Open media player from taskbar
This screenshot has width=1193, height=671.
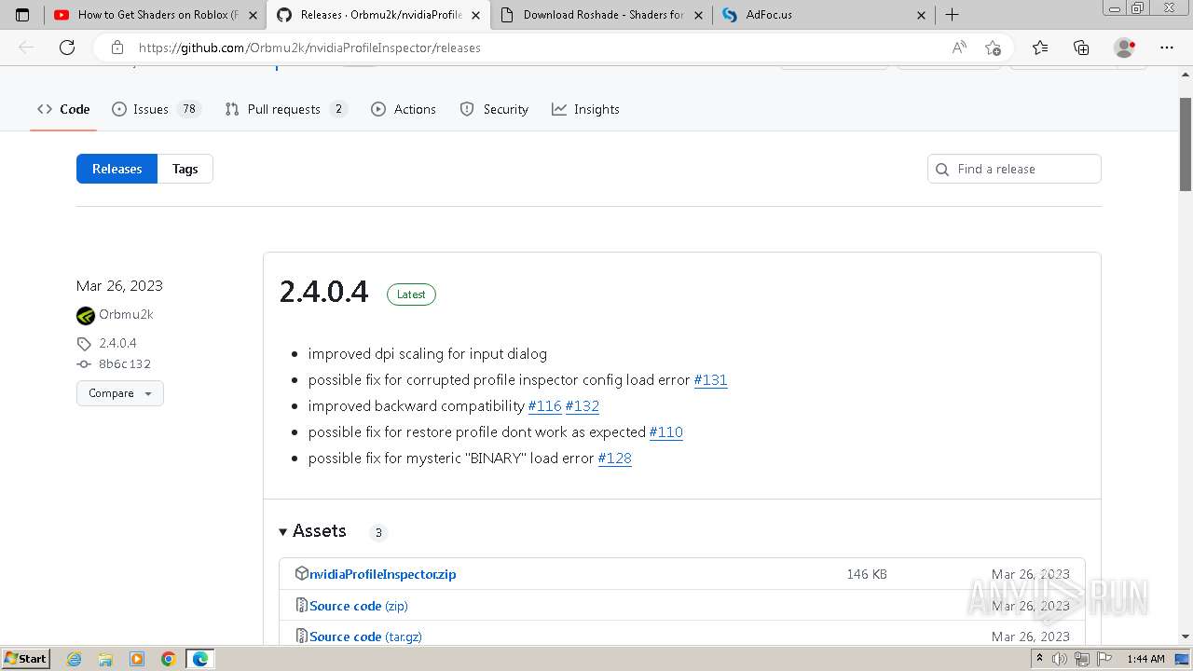(137, 659)
